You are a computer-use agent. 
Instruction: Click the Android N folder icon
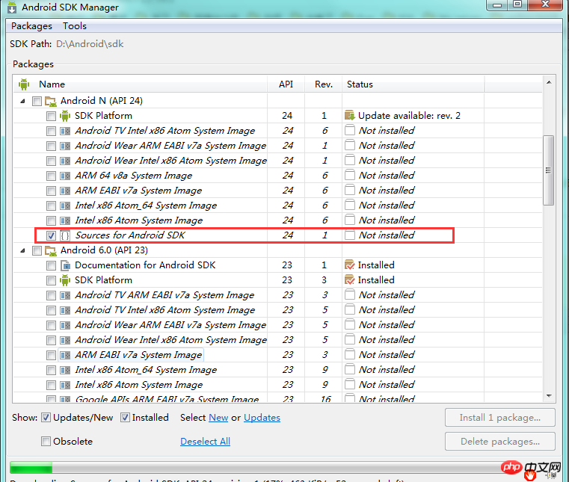[50, 101]
